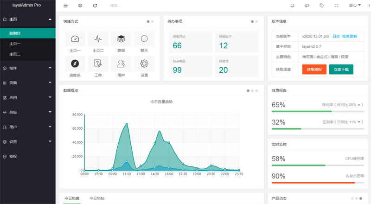Open 授权 sidebar menu item
The width and height of the screenshot is (371, 204).
click(x=28, y=156)
